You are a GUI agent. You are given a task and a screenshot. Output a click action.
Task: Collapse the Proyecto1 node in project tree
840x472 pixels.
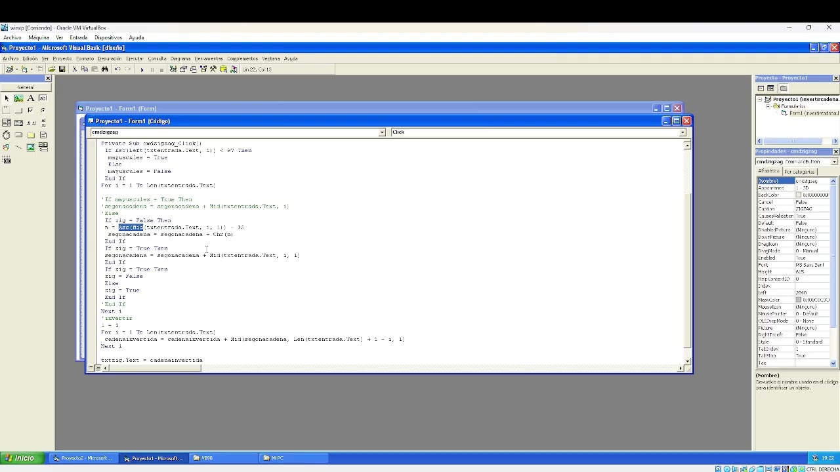coord(760,100)
